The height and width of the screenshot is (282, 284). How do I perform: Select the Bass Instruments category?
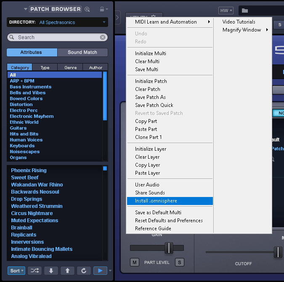55,87
